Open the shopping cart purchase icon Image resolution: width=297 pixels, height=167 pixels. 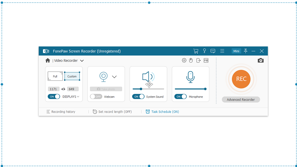point(196,51)
